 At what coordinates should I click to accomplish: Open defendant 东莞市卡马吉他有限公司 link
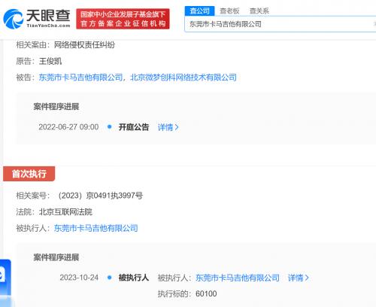[80, 78]
